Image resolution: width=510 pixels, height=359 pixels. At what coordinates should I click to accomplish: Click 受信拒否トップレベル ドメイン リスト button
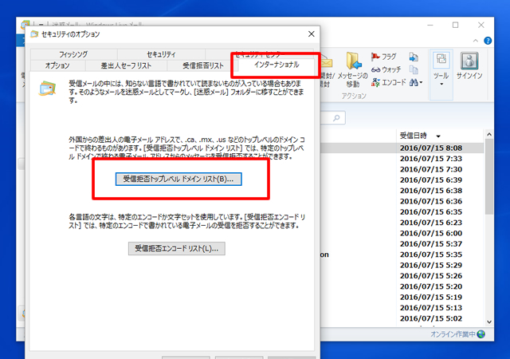pyautogui.click(x=178, y=179)
